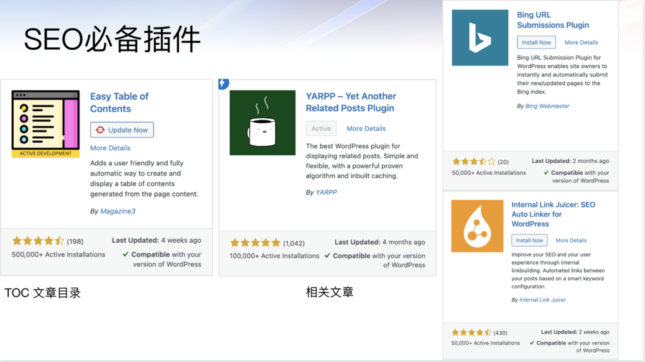Image resolution: width=645 pixels, height=362 pixels.
Task: Open the Internal Link Juicer author link
Action: (x=542, y=300)
